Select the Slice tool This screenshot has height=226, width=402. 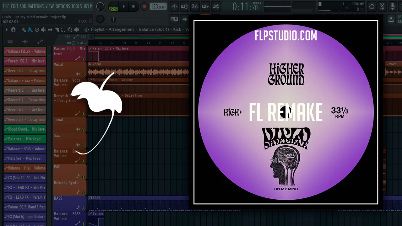pyautogui.click(x=57, y=30)
